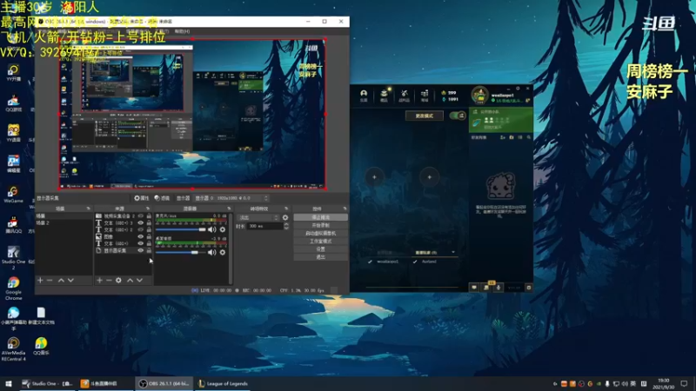Image resolution: width=696 pixels, height=391 pixels.
Task: Toggle lock on the display capture source
Action: point(149,250)
